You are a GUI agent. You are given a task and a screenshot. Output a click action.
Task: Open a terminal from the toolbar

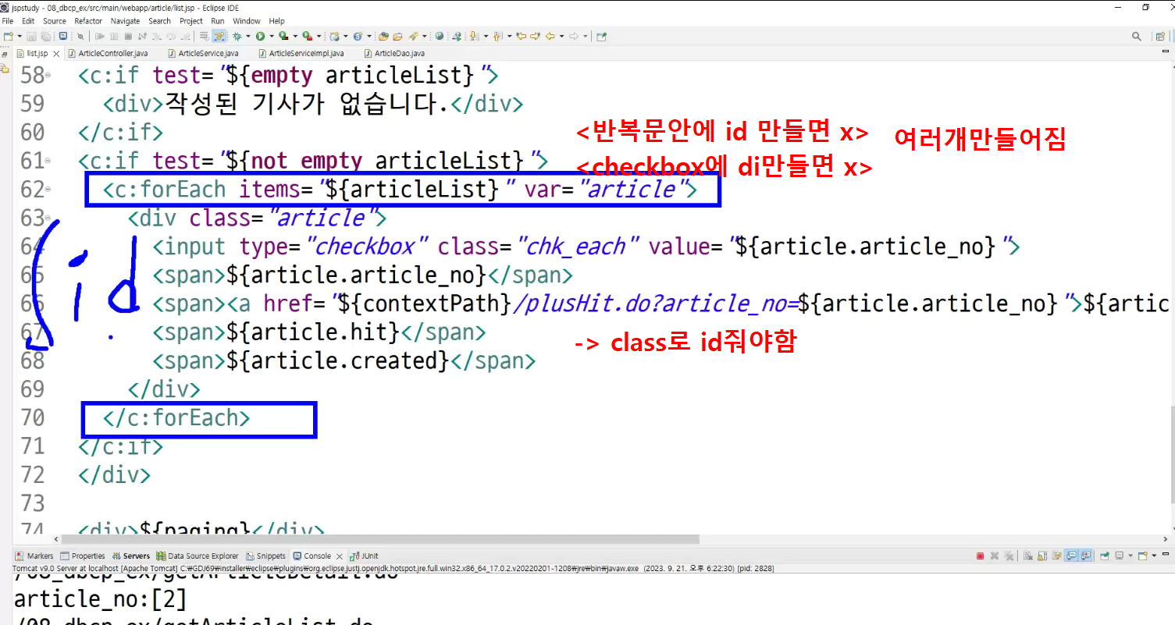pyautogui.click(x=62, y=36)
